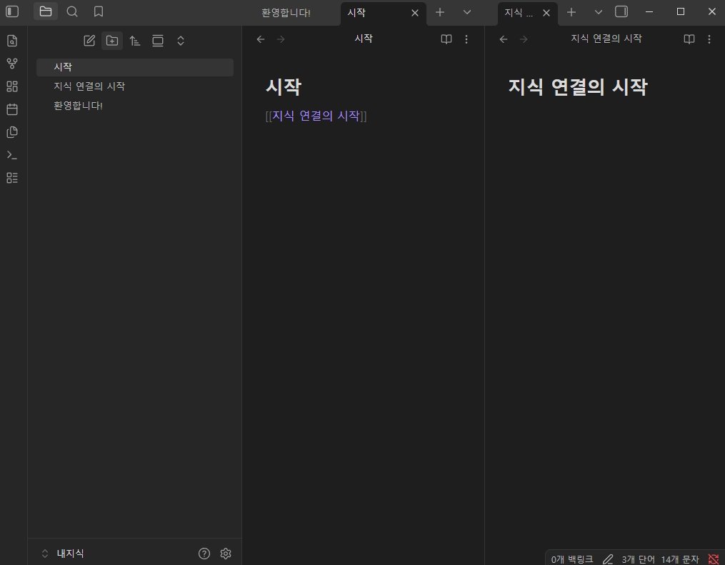Add new tab in the right pane
Image resolution: width=725 pixels, height=565 pixels.
tap(571, 12)
